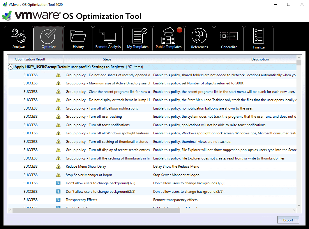Viewport: 309px width, 229px height.
Task: Click warning icon for Jump Lists tracking policy
Action: (58, 100)
